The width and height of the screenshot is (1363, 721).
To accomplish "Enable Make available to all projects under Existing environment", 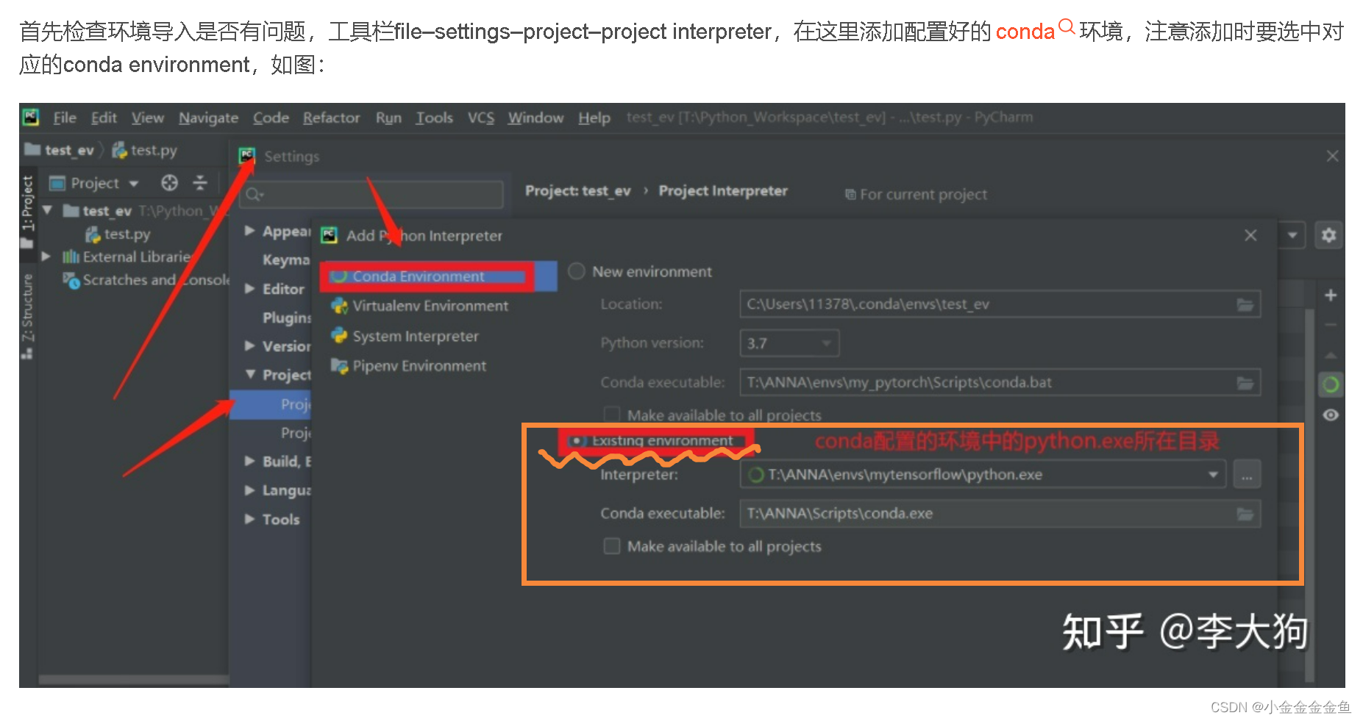I will click(612, 546).
